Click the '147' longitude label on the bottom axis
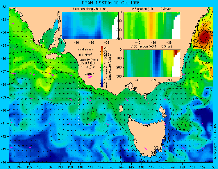 pos(152,167)
